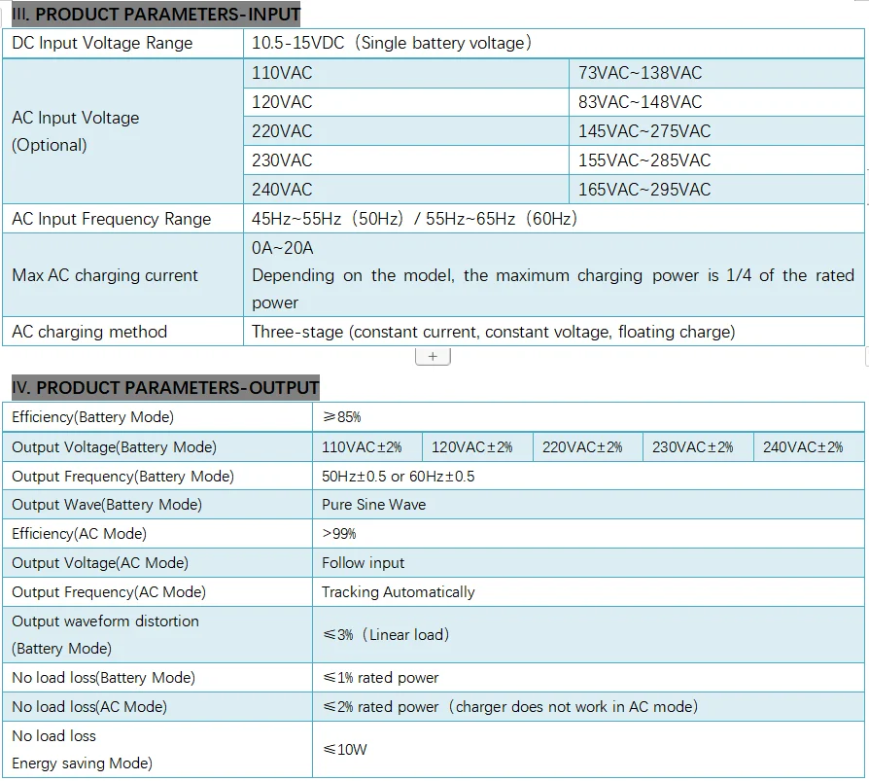Select the "AC charging method" row label
Viewport: 869px width, 781px height.
click(x=81, y=332)
